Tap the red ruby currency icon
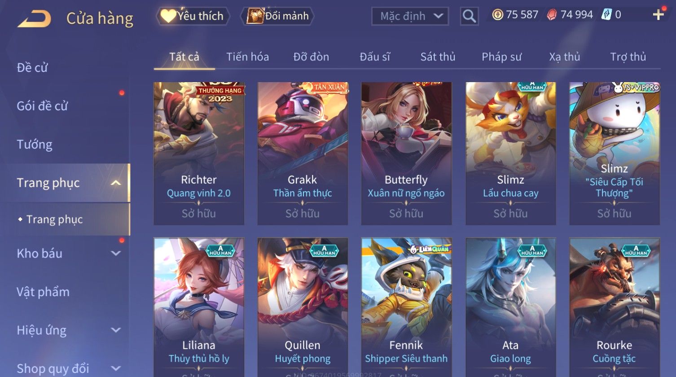676x377 pixels. coord(552,15)
